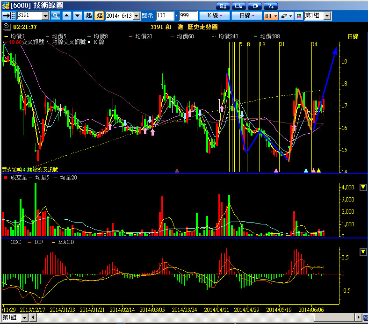Select the eraser tool icon
368x324 pixels.
(284, 16)
